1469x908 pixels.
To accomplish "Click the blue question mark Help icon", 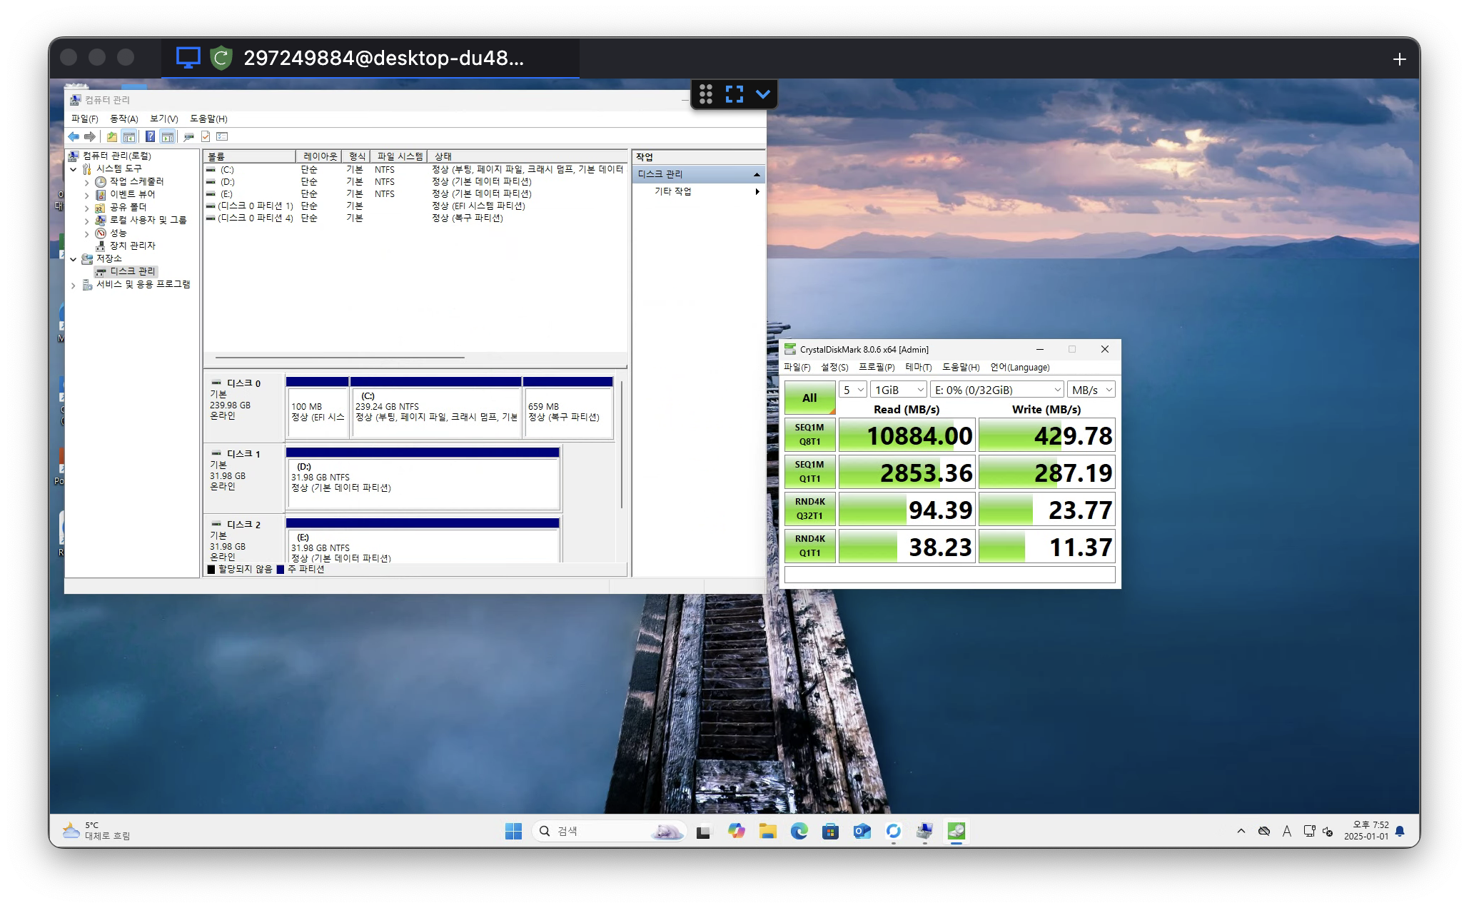I will tap(150, 136).
